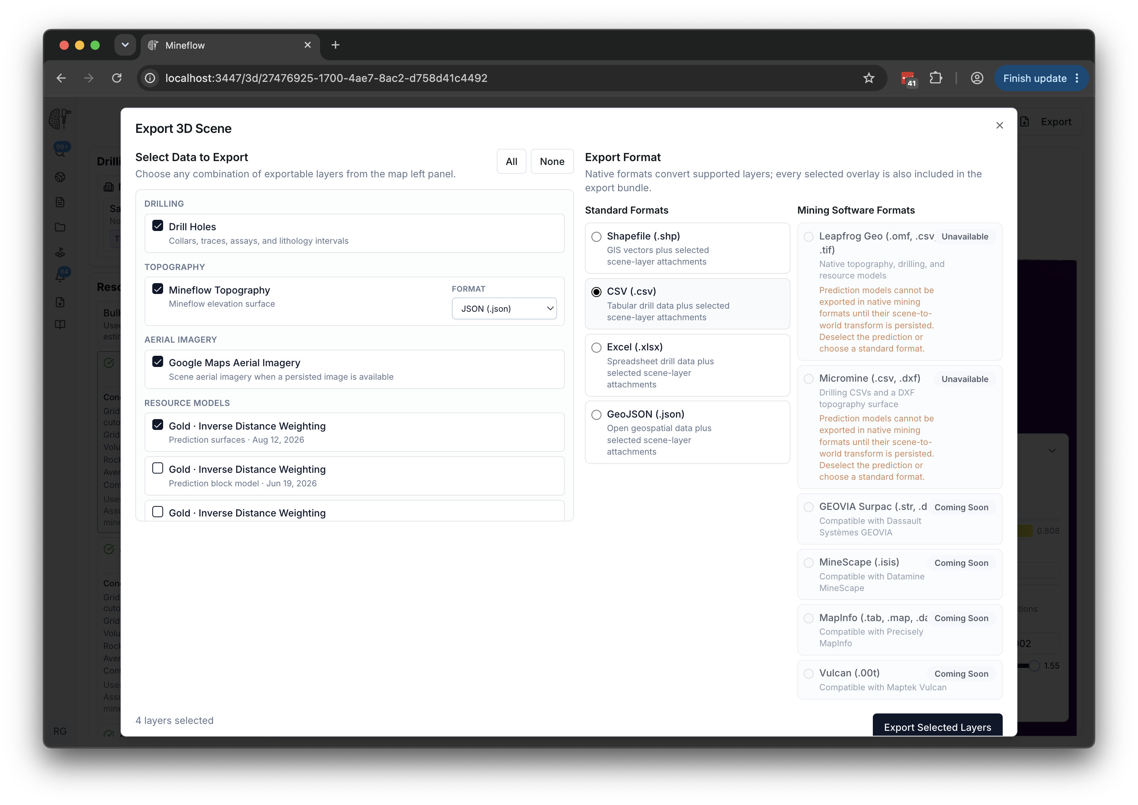
Task: Click the Mineflow tab favicon
Action: coord(153,45)
